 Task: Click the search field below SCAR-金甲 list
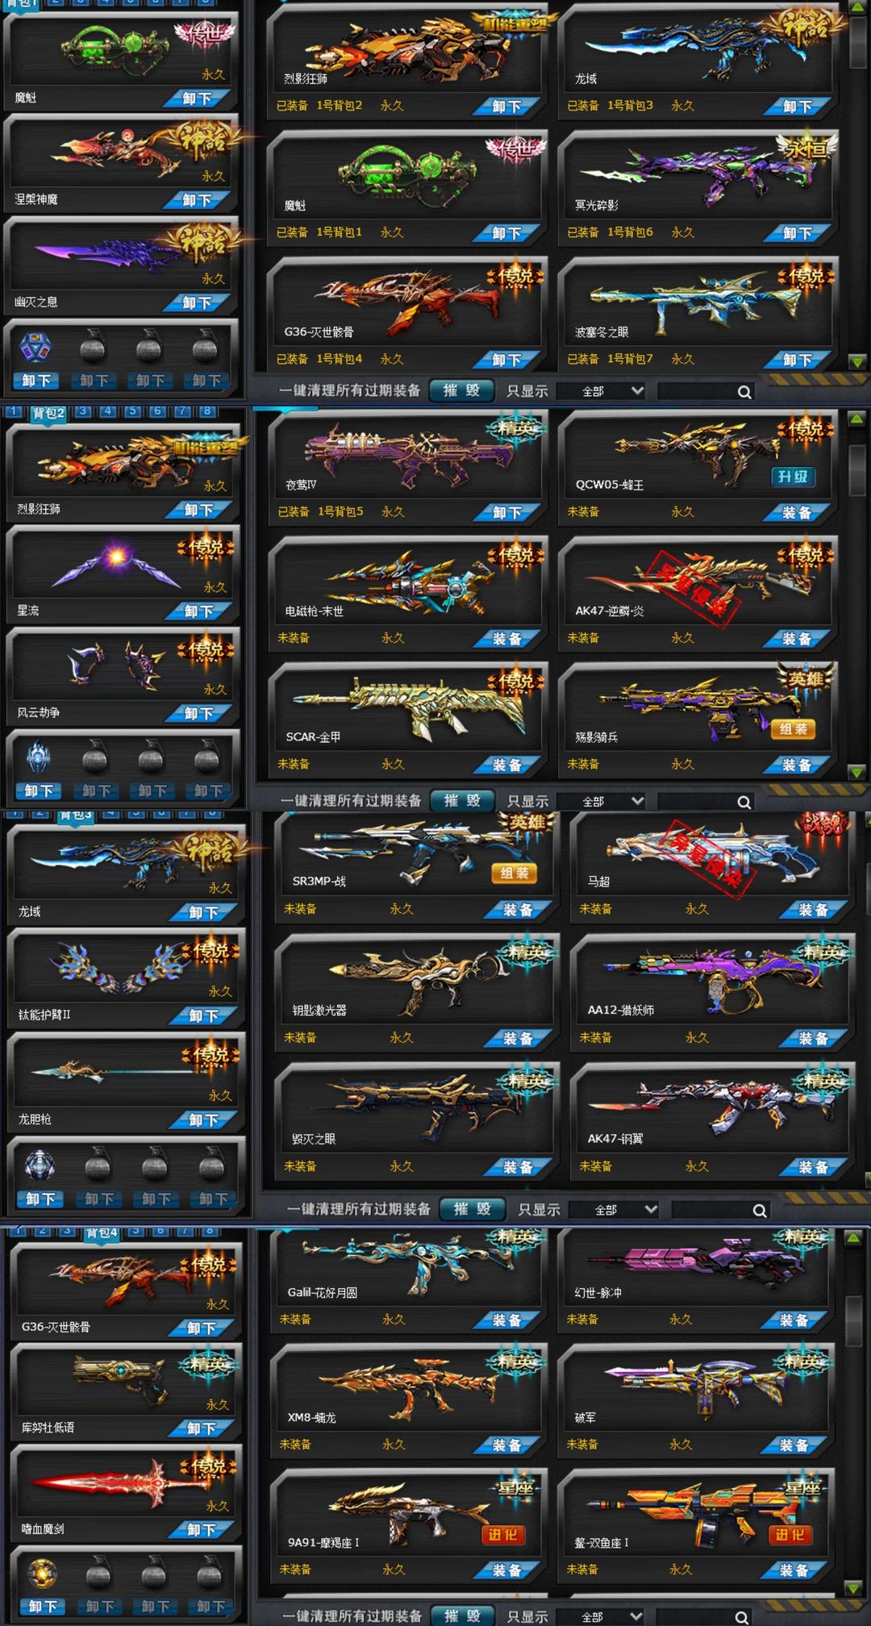pyautogui.click(x=698, y=801)
